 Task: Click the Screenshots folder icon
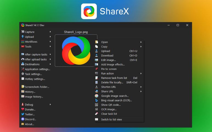(x=23, y=87)
